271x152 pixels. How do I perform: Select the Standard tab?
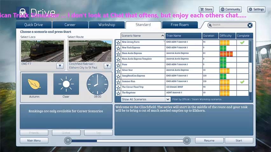[143, 25]
